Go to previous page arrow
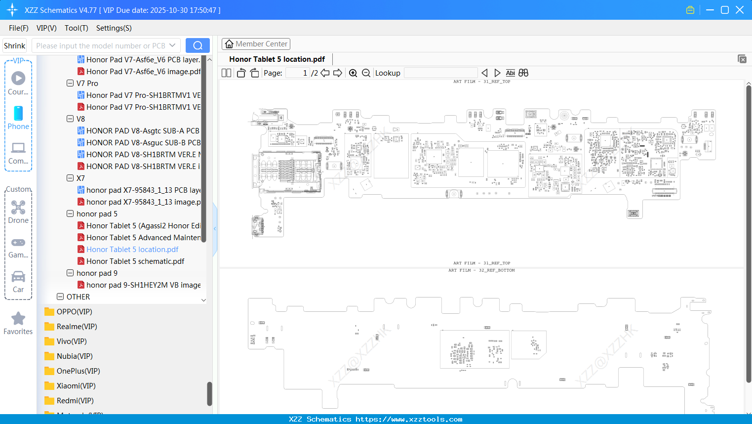This screenshot has width=752, height=424. click(x=325, y=73)
